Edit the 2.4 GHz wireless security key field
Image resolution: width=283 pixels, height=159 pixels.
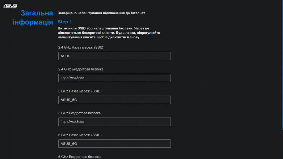[x=114, y=78]
